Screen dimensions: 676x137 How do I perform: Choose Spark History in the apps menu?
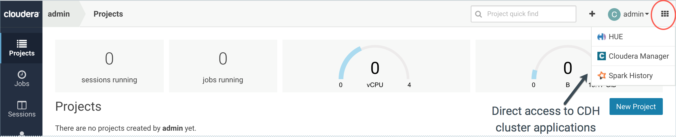tap(630, 75)
